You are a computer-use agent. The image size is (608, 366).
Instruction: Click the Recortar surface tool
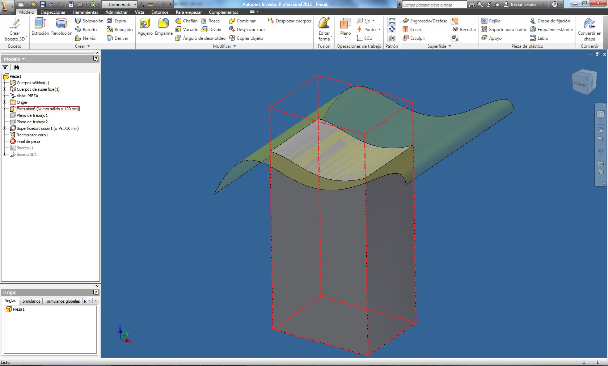point(464,30)
